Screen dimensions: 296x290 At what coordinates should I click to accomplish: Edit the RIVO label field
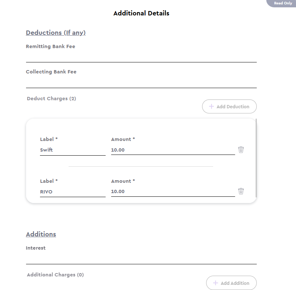(x=73, y=192)
